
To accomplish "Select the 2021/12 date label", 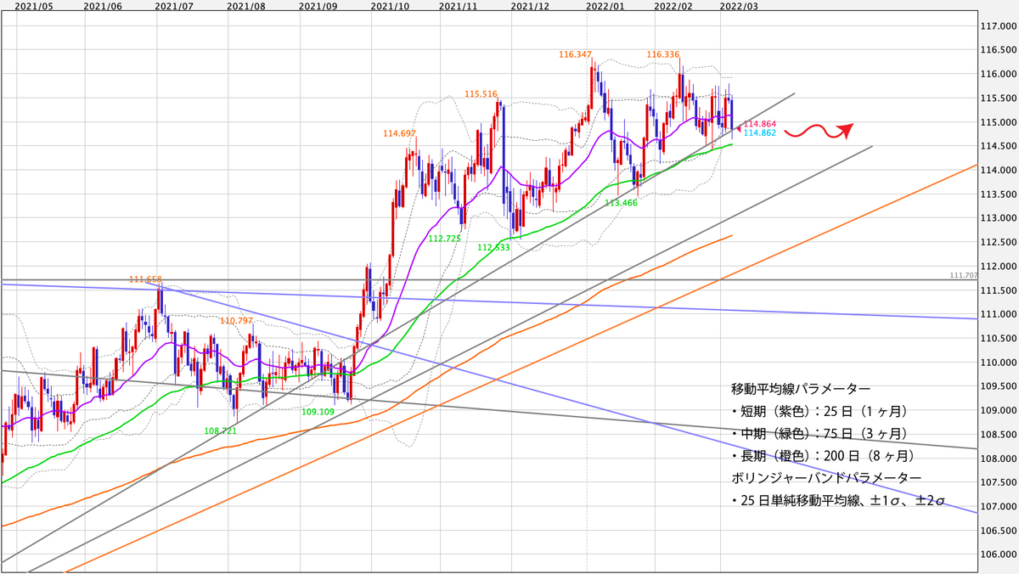I will click(x=530, y=6).
